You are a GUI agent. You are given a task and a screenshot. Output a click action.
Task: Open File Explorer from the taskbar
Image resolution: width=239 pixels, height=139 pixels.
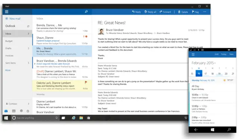[x=81, y=118]
